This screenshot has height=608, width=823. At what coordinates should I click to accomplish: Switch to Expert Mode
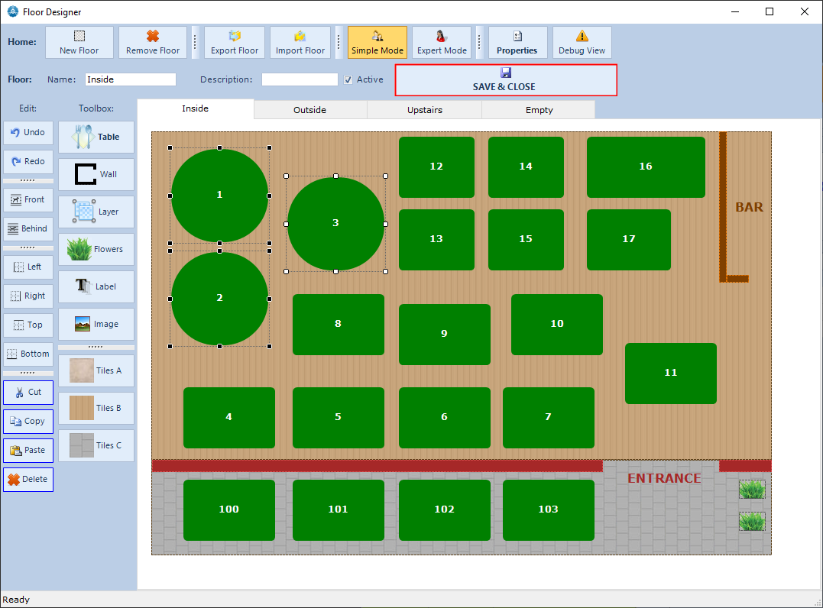pyautogui.click(x=442, y=43)
